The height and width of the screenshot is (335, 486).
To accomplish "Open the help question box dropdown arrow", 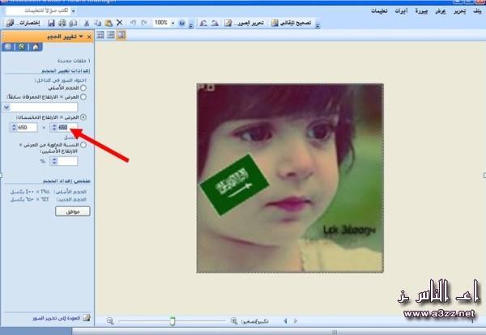I will pos(74,11).
